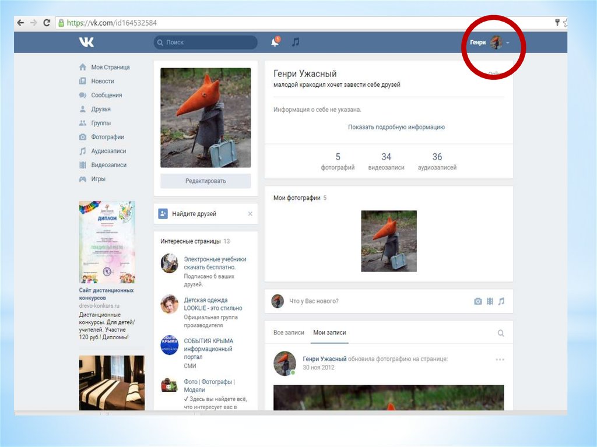The height and width of the screenshot is (447, 597).
Task: Click the VK logo in header
Action: click(x=86, y=42)
